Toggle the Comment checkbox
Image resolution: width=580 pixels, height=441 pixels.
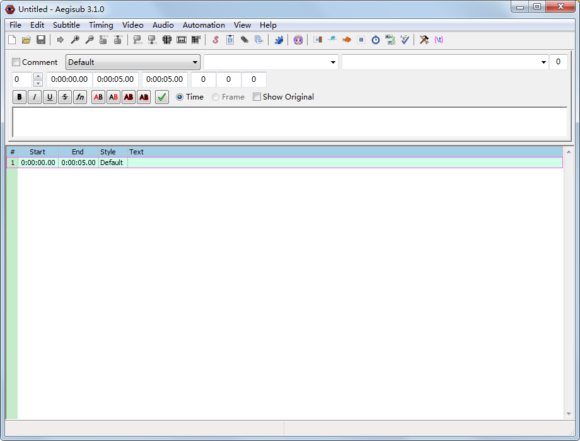16,62
